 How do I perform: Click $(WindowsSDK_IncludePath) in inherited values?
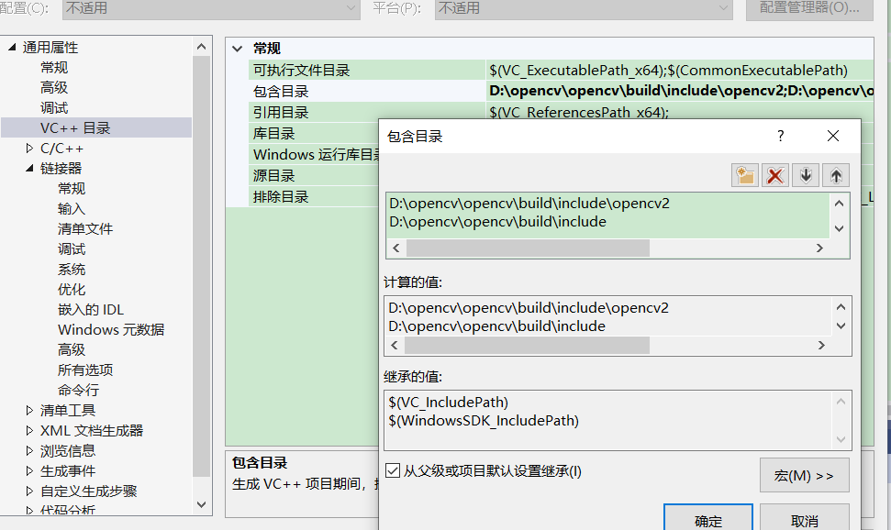484,420
